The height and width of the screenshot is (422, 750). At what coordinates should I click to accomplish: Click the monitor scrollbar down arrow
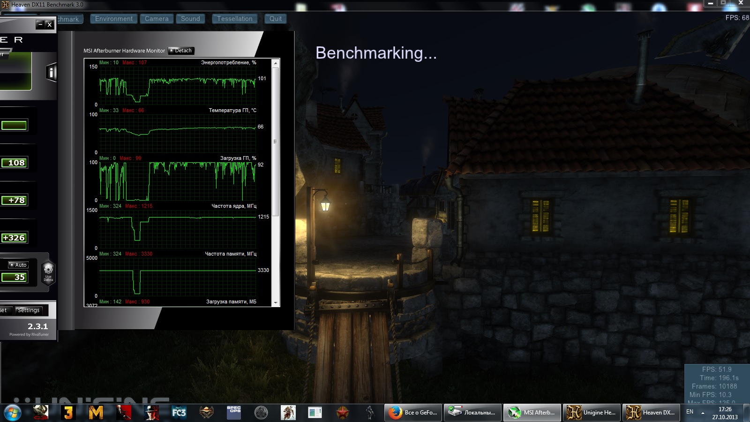[x=276, y=303]
